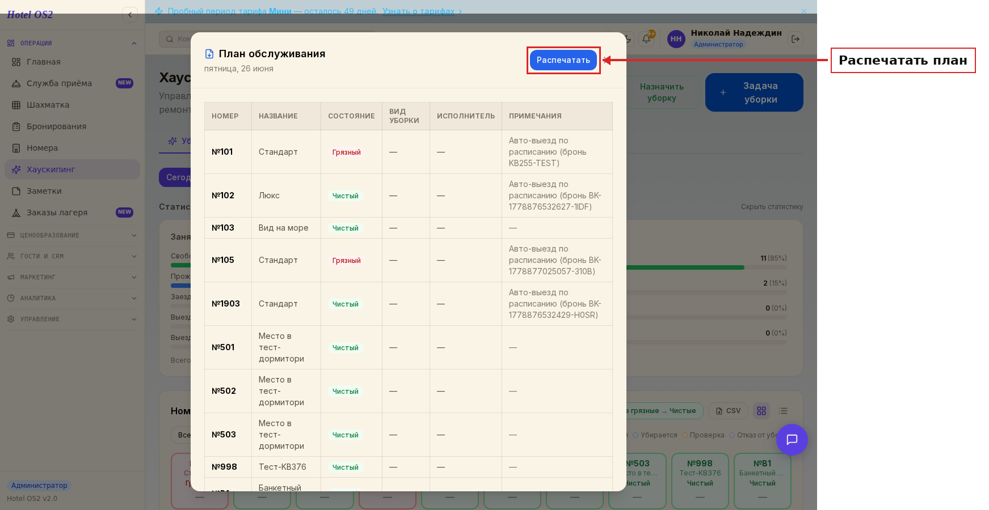This screenshot has width=989, height=510.
Task: Switch to the grid view icon
Action: point(761,411)
